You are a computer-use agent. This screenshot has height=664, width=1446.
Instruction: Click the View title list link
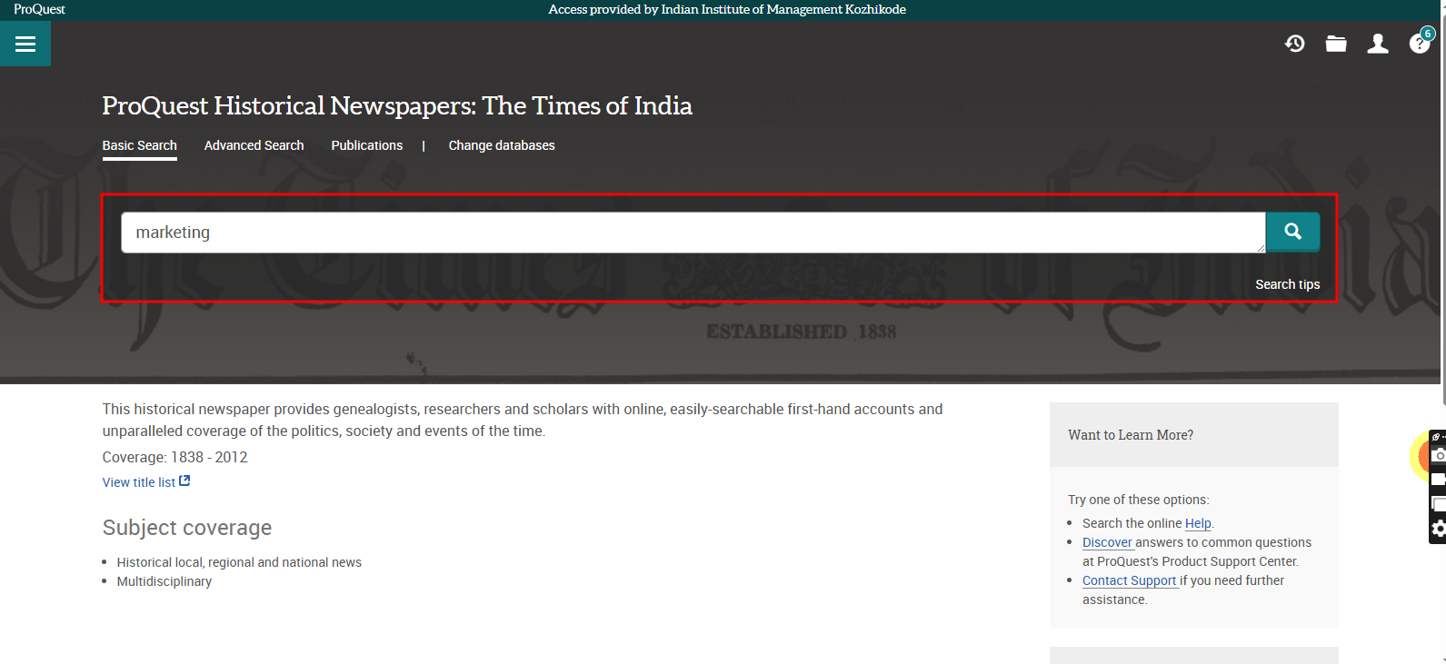pyautogui.click(x=138, y=482)
